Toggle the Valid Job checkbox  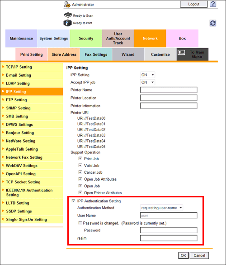click(x=80, y=165)
